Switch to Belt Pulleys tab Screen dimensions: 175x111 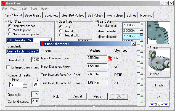tap(95, 15)
